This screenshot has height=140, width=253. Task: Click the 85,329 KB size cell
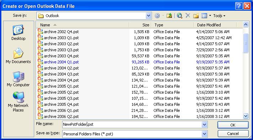(x=141, y=74)
